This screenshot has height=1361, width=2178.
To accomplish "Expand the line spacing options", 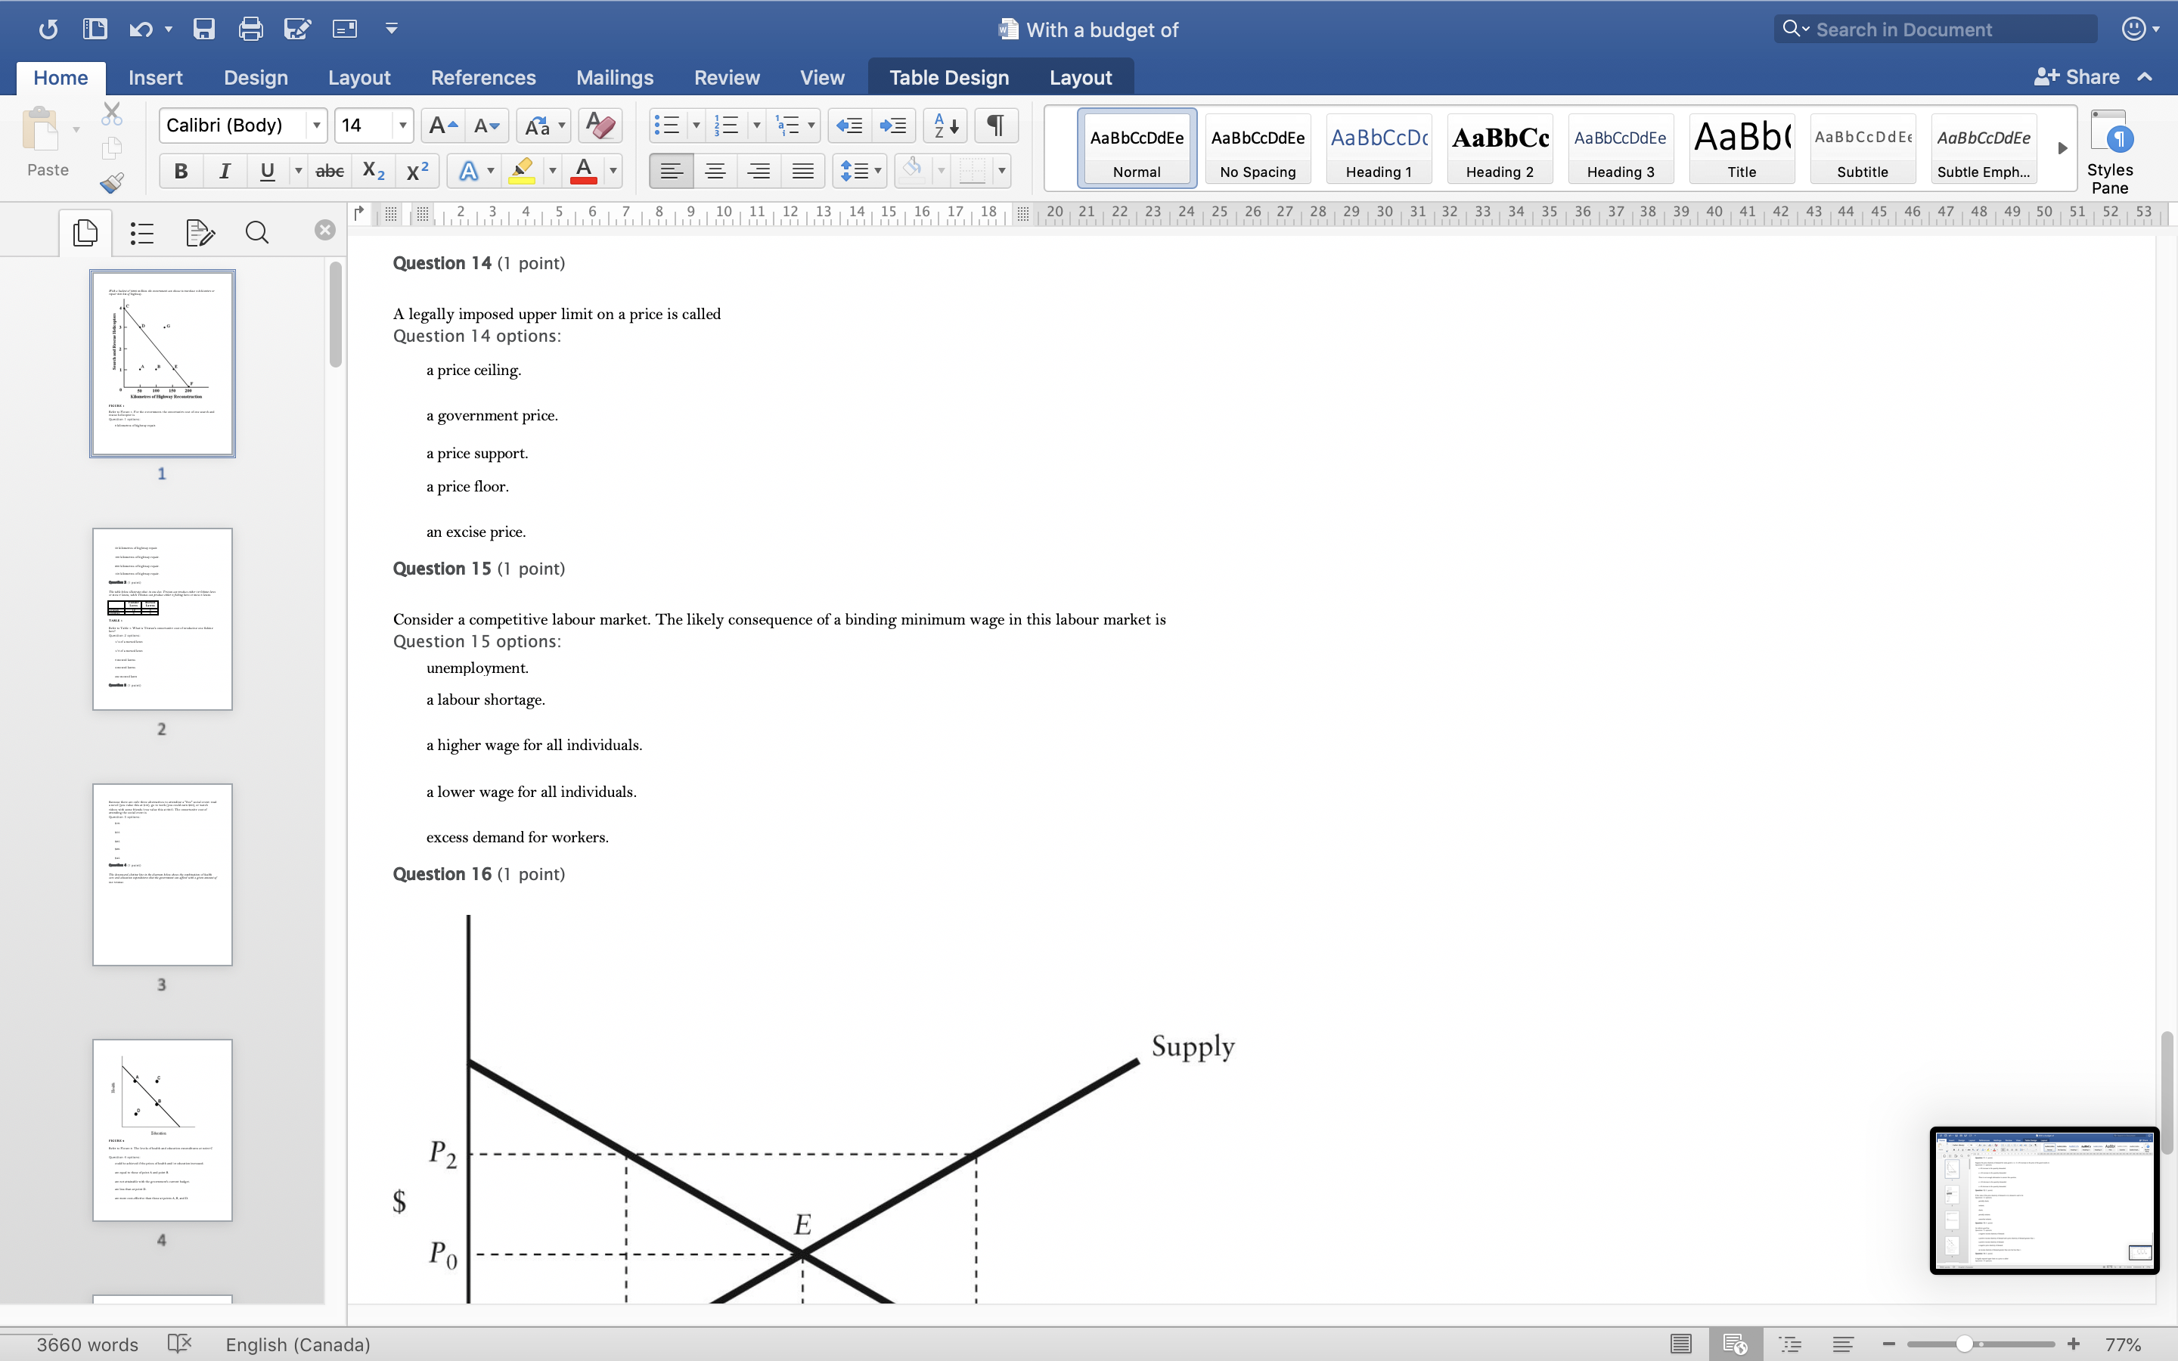I will click(876, 170).
